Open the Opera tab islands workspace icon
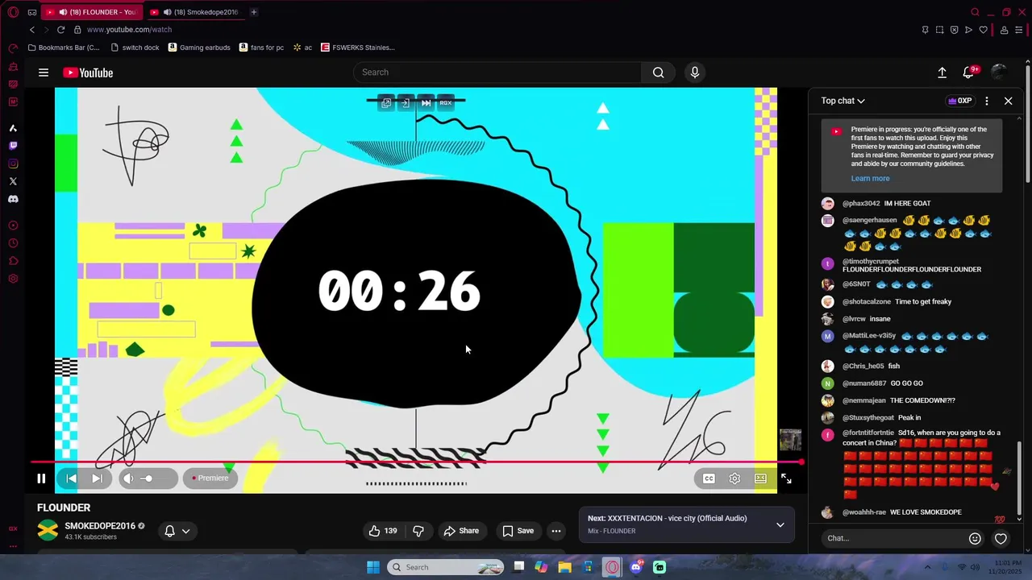 [x=32, y=12]
